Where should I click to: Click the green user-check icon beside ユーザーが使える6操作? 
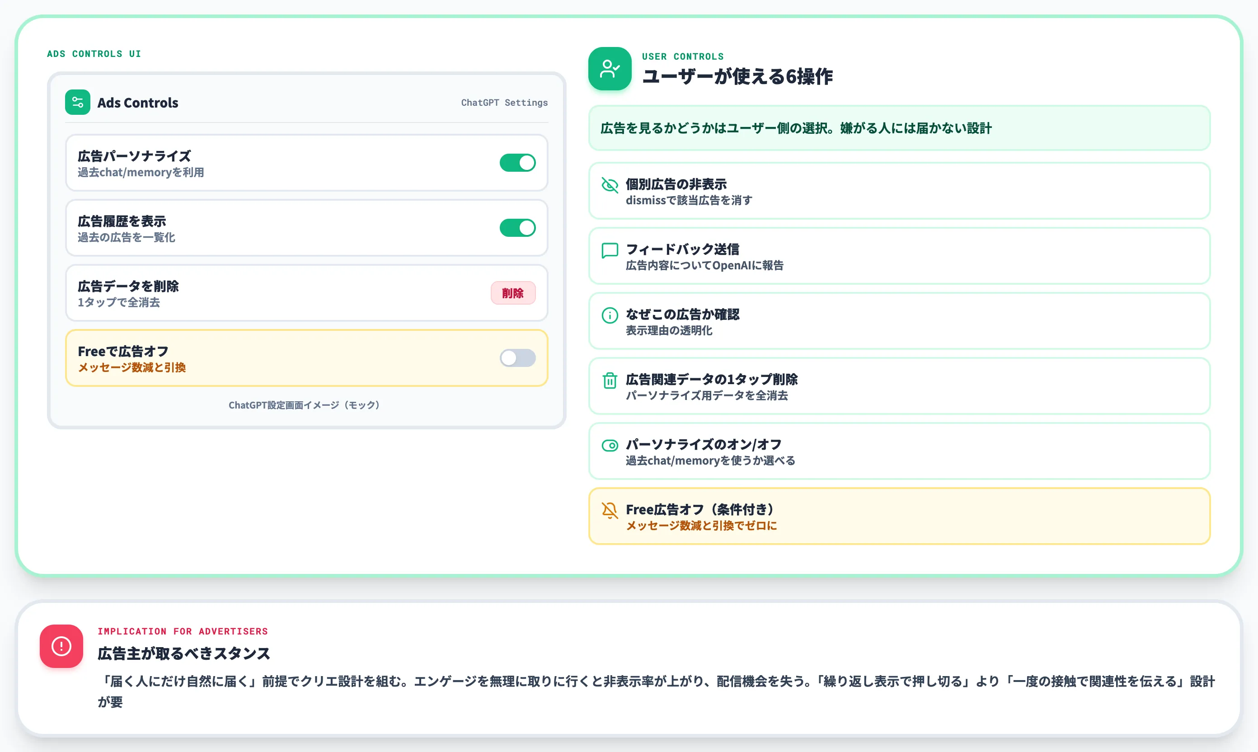pos(610,69)
